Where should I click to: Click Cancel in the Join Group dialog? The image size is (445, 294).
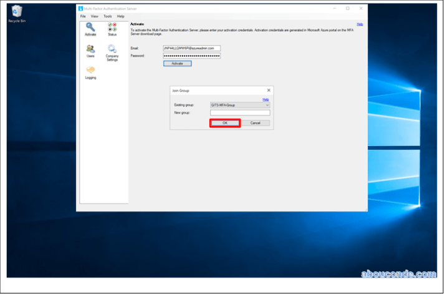click(x=255, y=123)
